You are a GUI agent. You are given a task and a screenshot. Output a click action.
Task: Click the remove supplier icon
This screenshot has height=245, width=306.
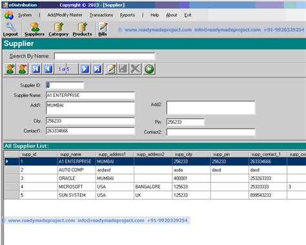tap(23, 69)
